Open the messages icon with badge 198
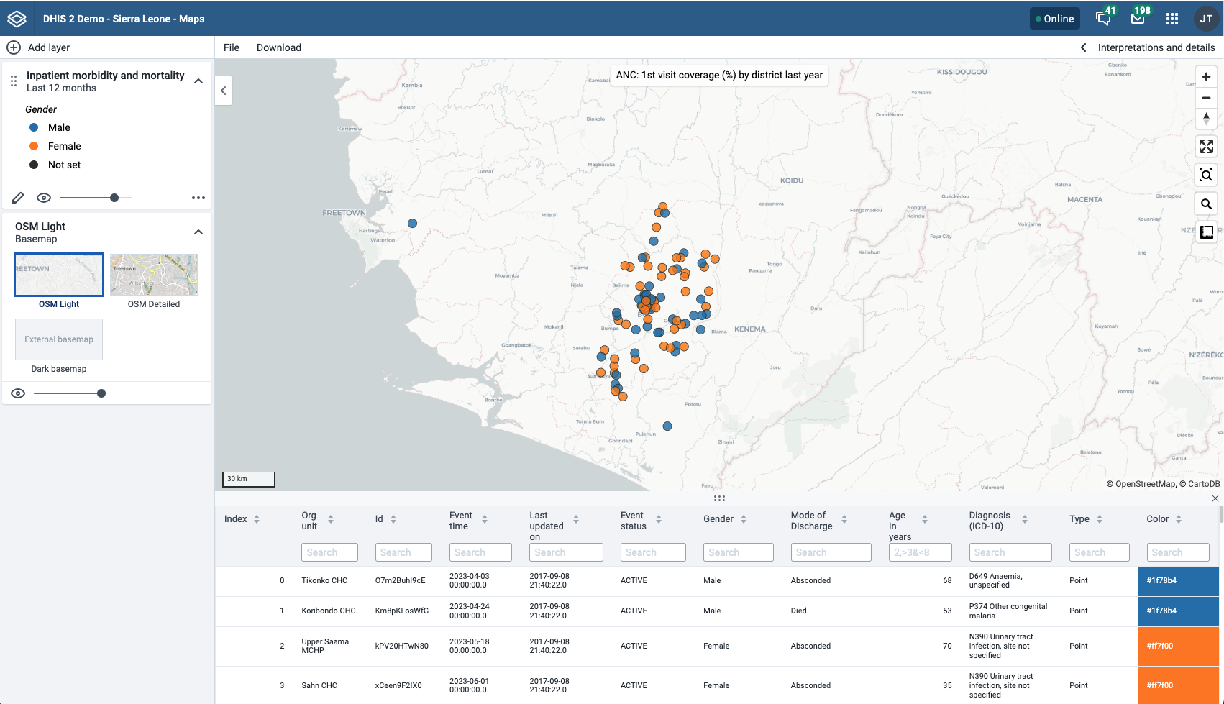The height and width of the screenshot is (704, 1224). (x=1138, y=18)
